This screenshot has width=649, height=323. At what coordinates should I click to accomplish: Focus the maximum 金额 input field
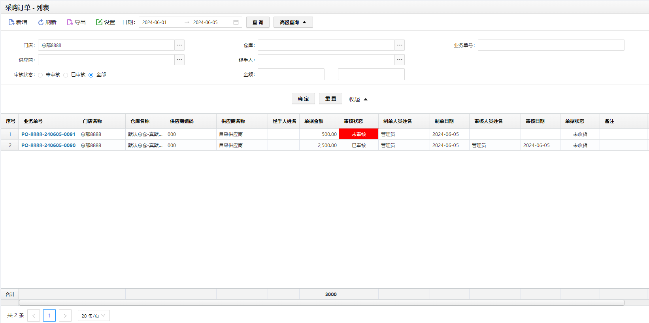pyautogui.click(x=371, y=74)
